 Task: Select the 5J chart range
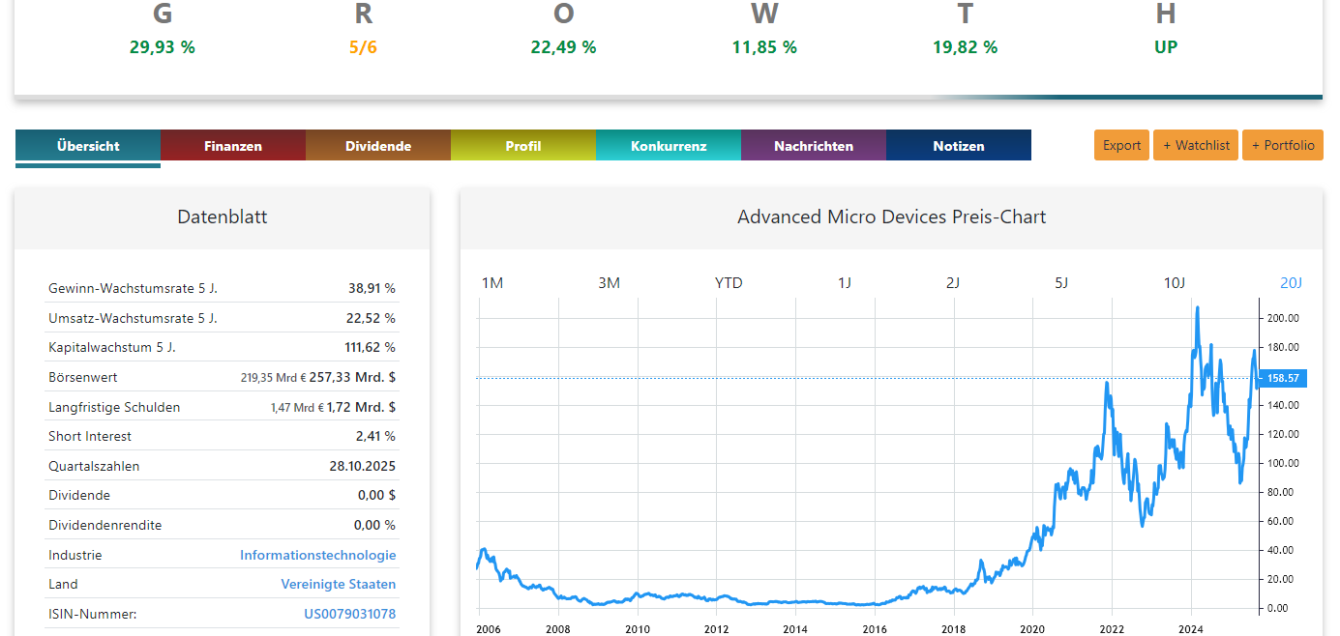(x=1061, y=283)
